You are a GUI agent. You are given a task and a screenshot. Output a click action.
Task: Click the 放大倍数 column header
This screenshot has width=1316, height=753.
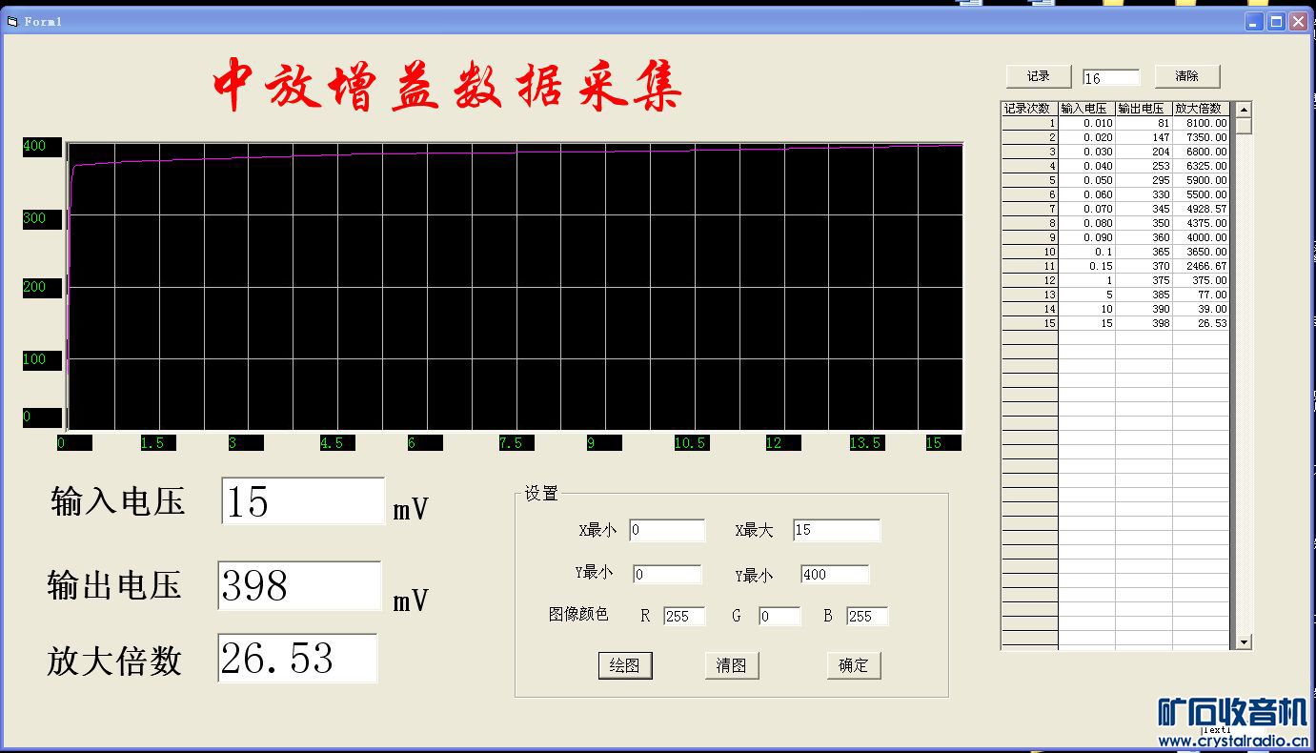(1201, 109)
